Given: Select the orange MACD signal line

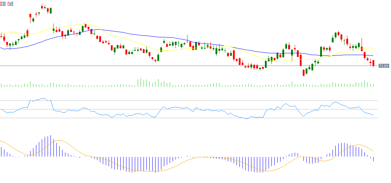Looking at the screenshot, I should [x=145, y=171].
